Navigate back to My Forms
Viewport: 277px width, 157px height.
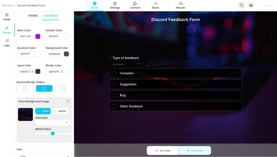point(8,6)
